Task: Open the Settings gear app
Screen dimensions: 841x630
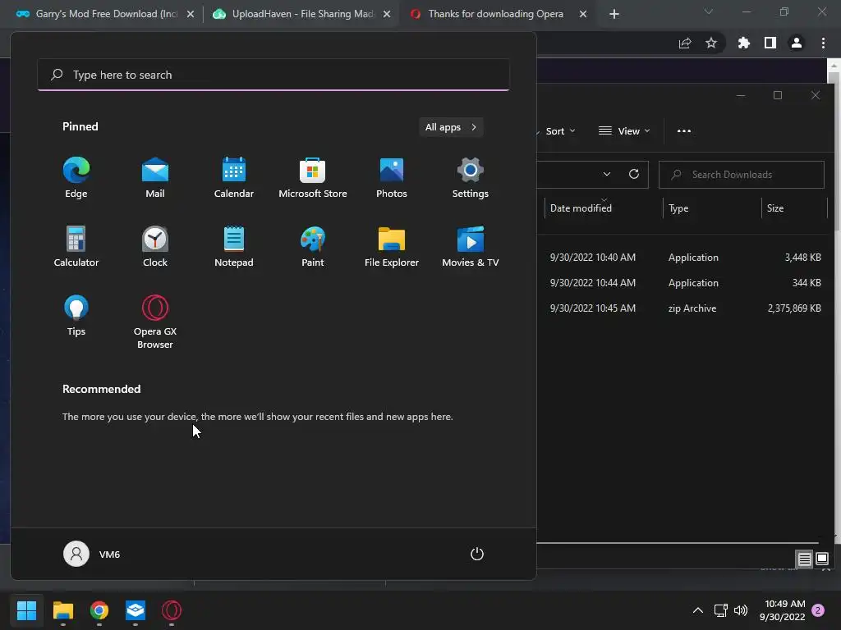Action: (471, 178)
